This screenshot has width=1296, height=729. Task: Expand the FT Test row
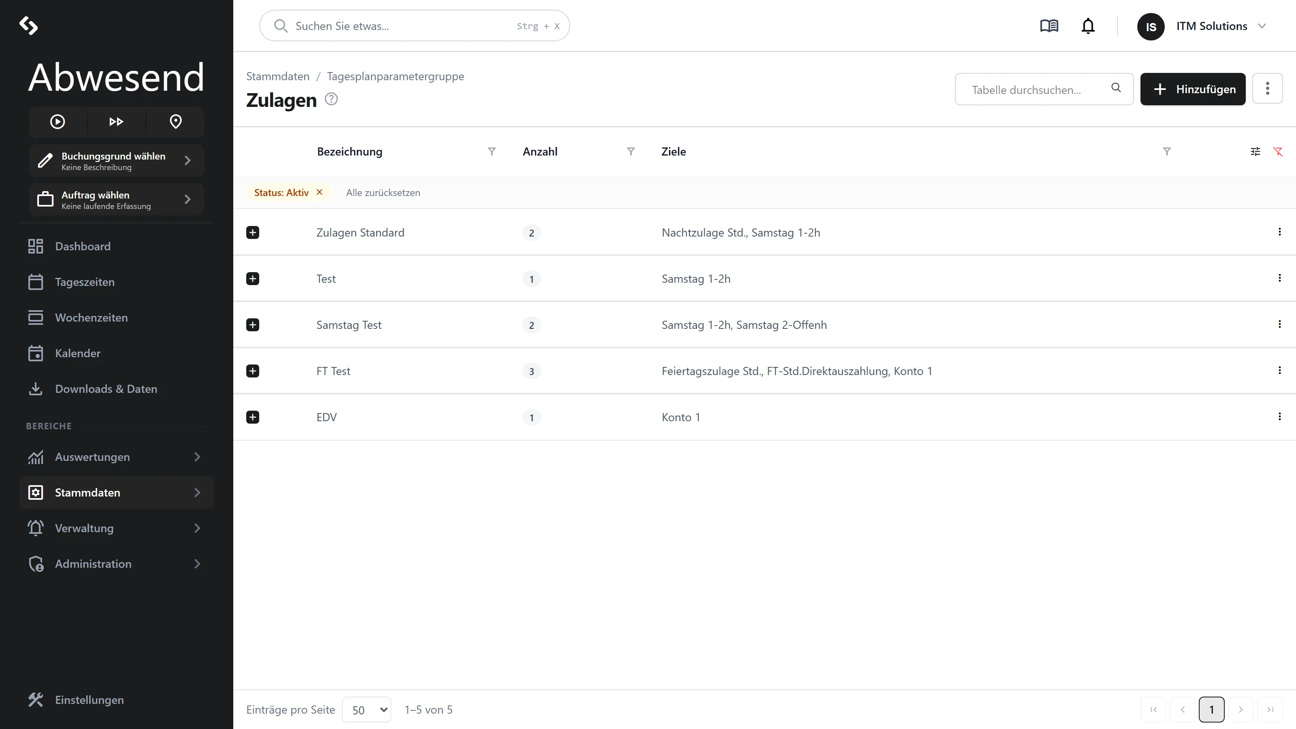coord(253,371)
